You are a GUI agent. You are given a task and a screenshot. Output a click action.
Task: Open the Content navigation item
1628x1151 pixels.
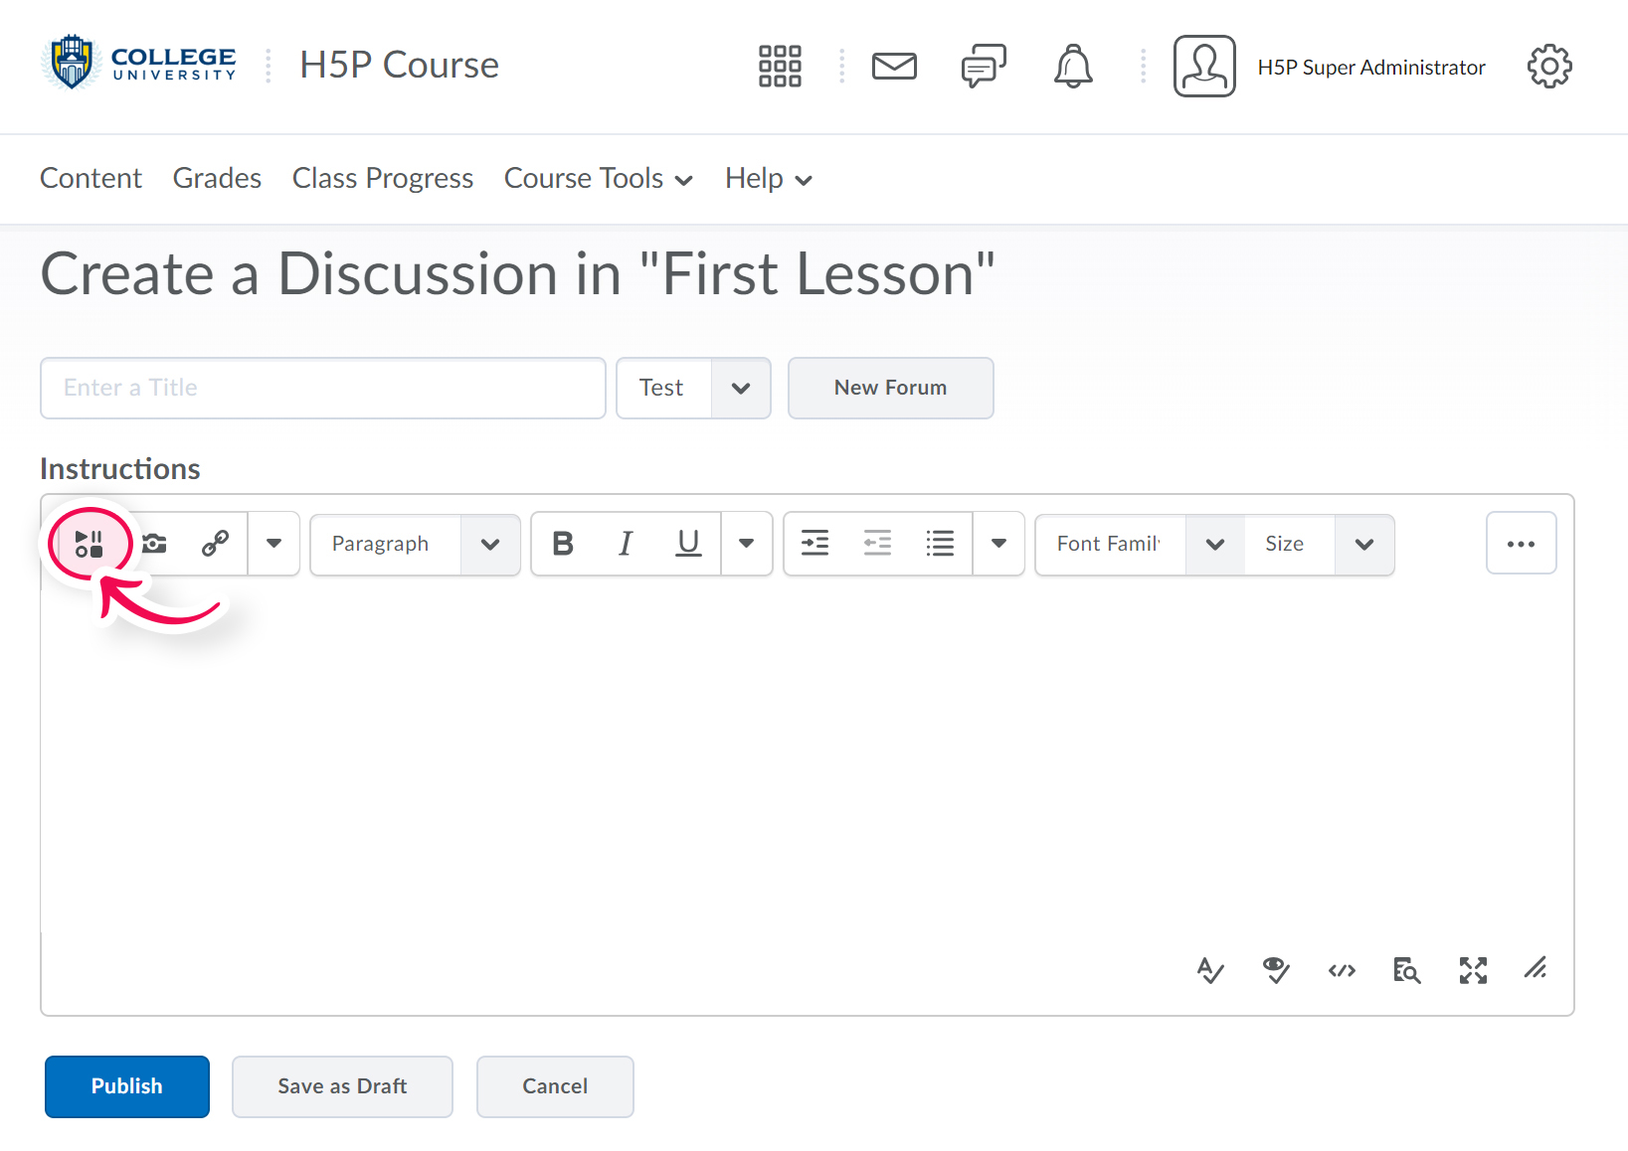[x=90, y=178]
